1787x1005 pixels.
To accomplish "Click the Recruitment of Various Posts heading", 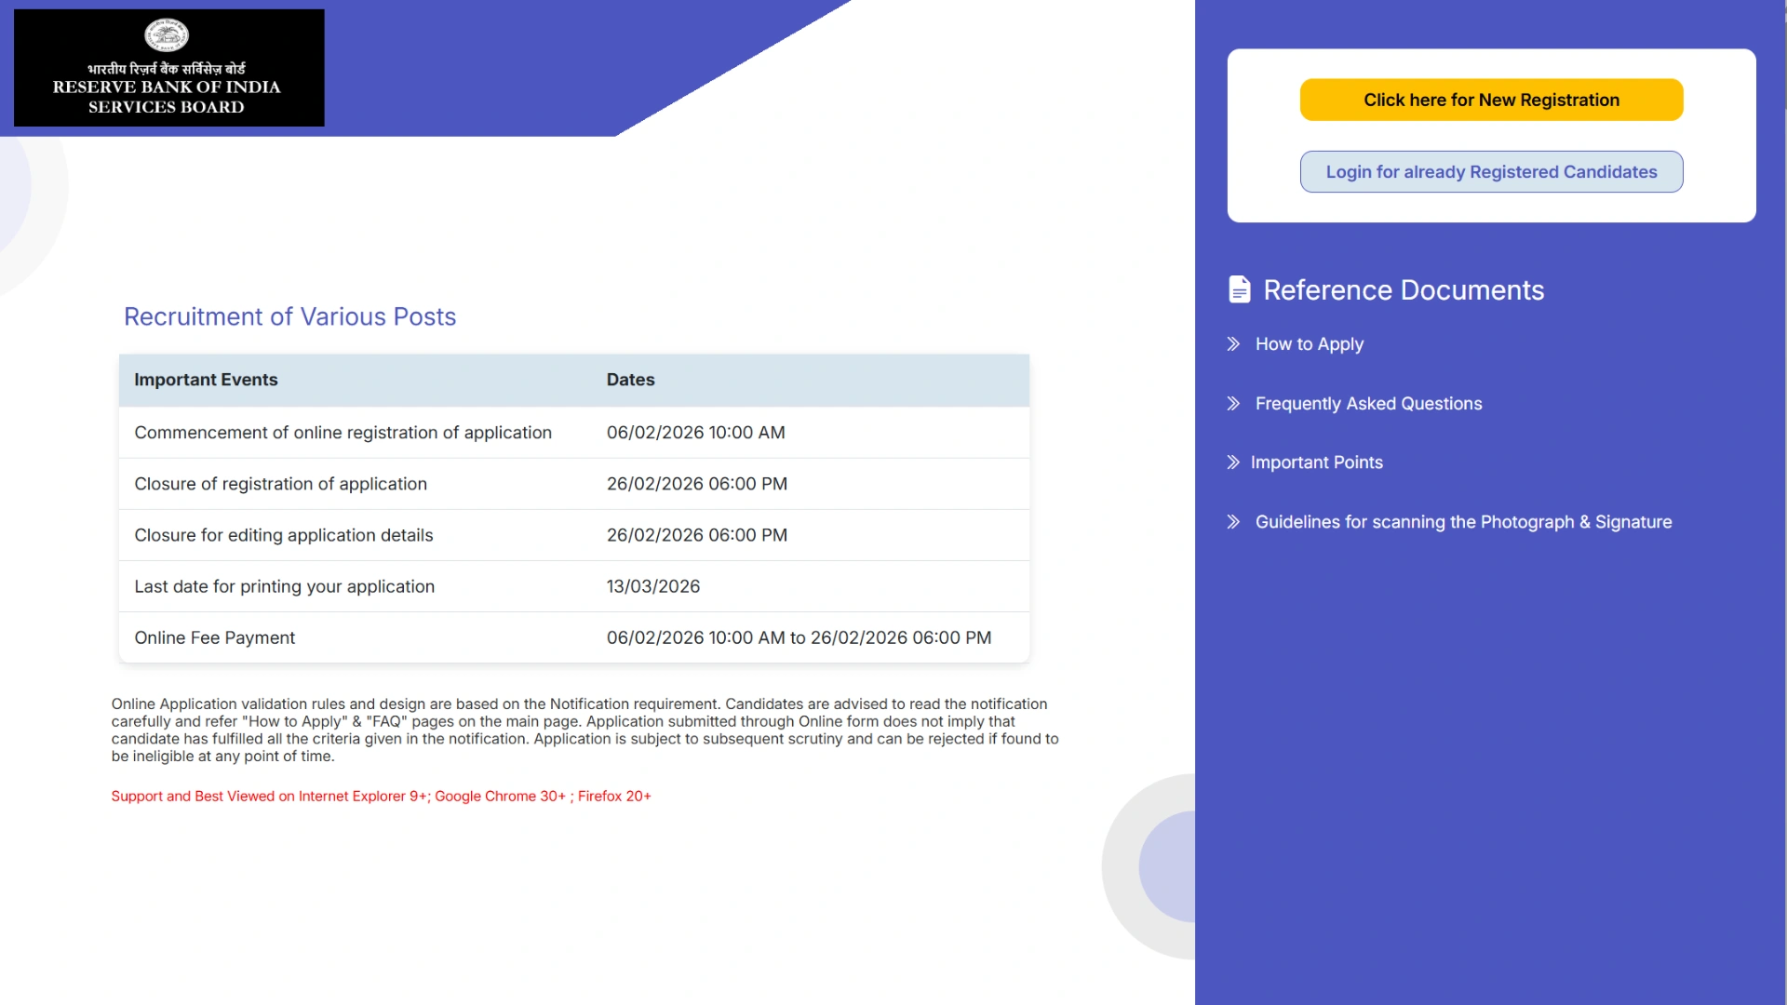I will tap(289, 316).
